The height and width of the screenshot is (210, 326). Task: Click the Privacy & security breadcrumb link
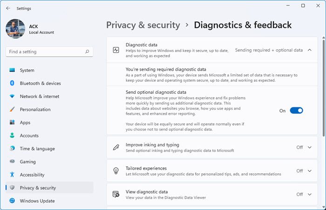click(x=143, y=25)
